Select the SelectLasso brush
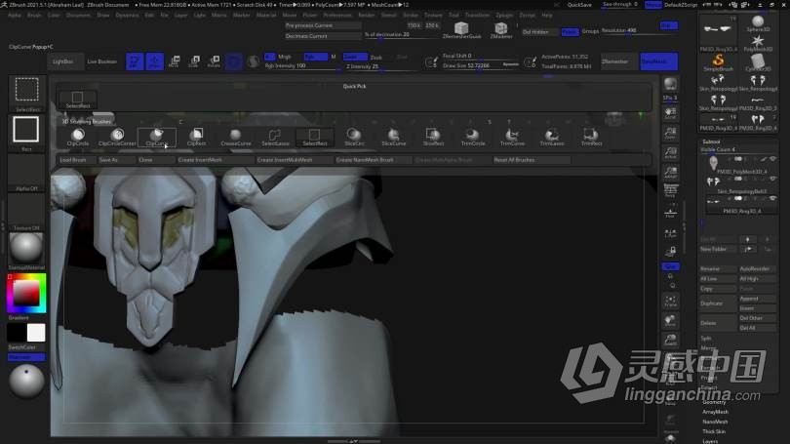The width and height of the screenshot is (790, 444). pos(275,137)
